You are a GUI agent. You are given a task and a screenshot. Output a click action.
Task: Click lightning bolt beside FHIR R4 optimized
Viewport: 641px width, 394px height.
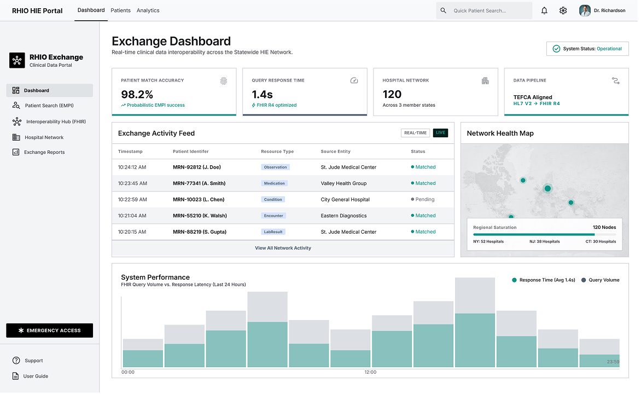255,106
